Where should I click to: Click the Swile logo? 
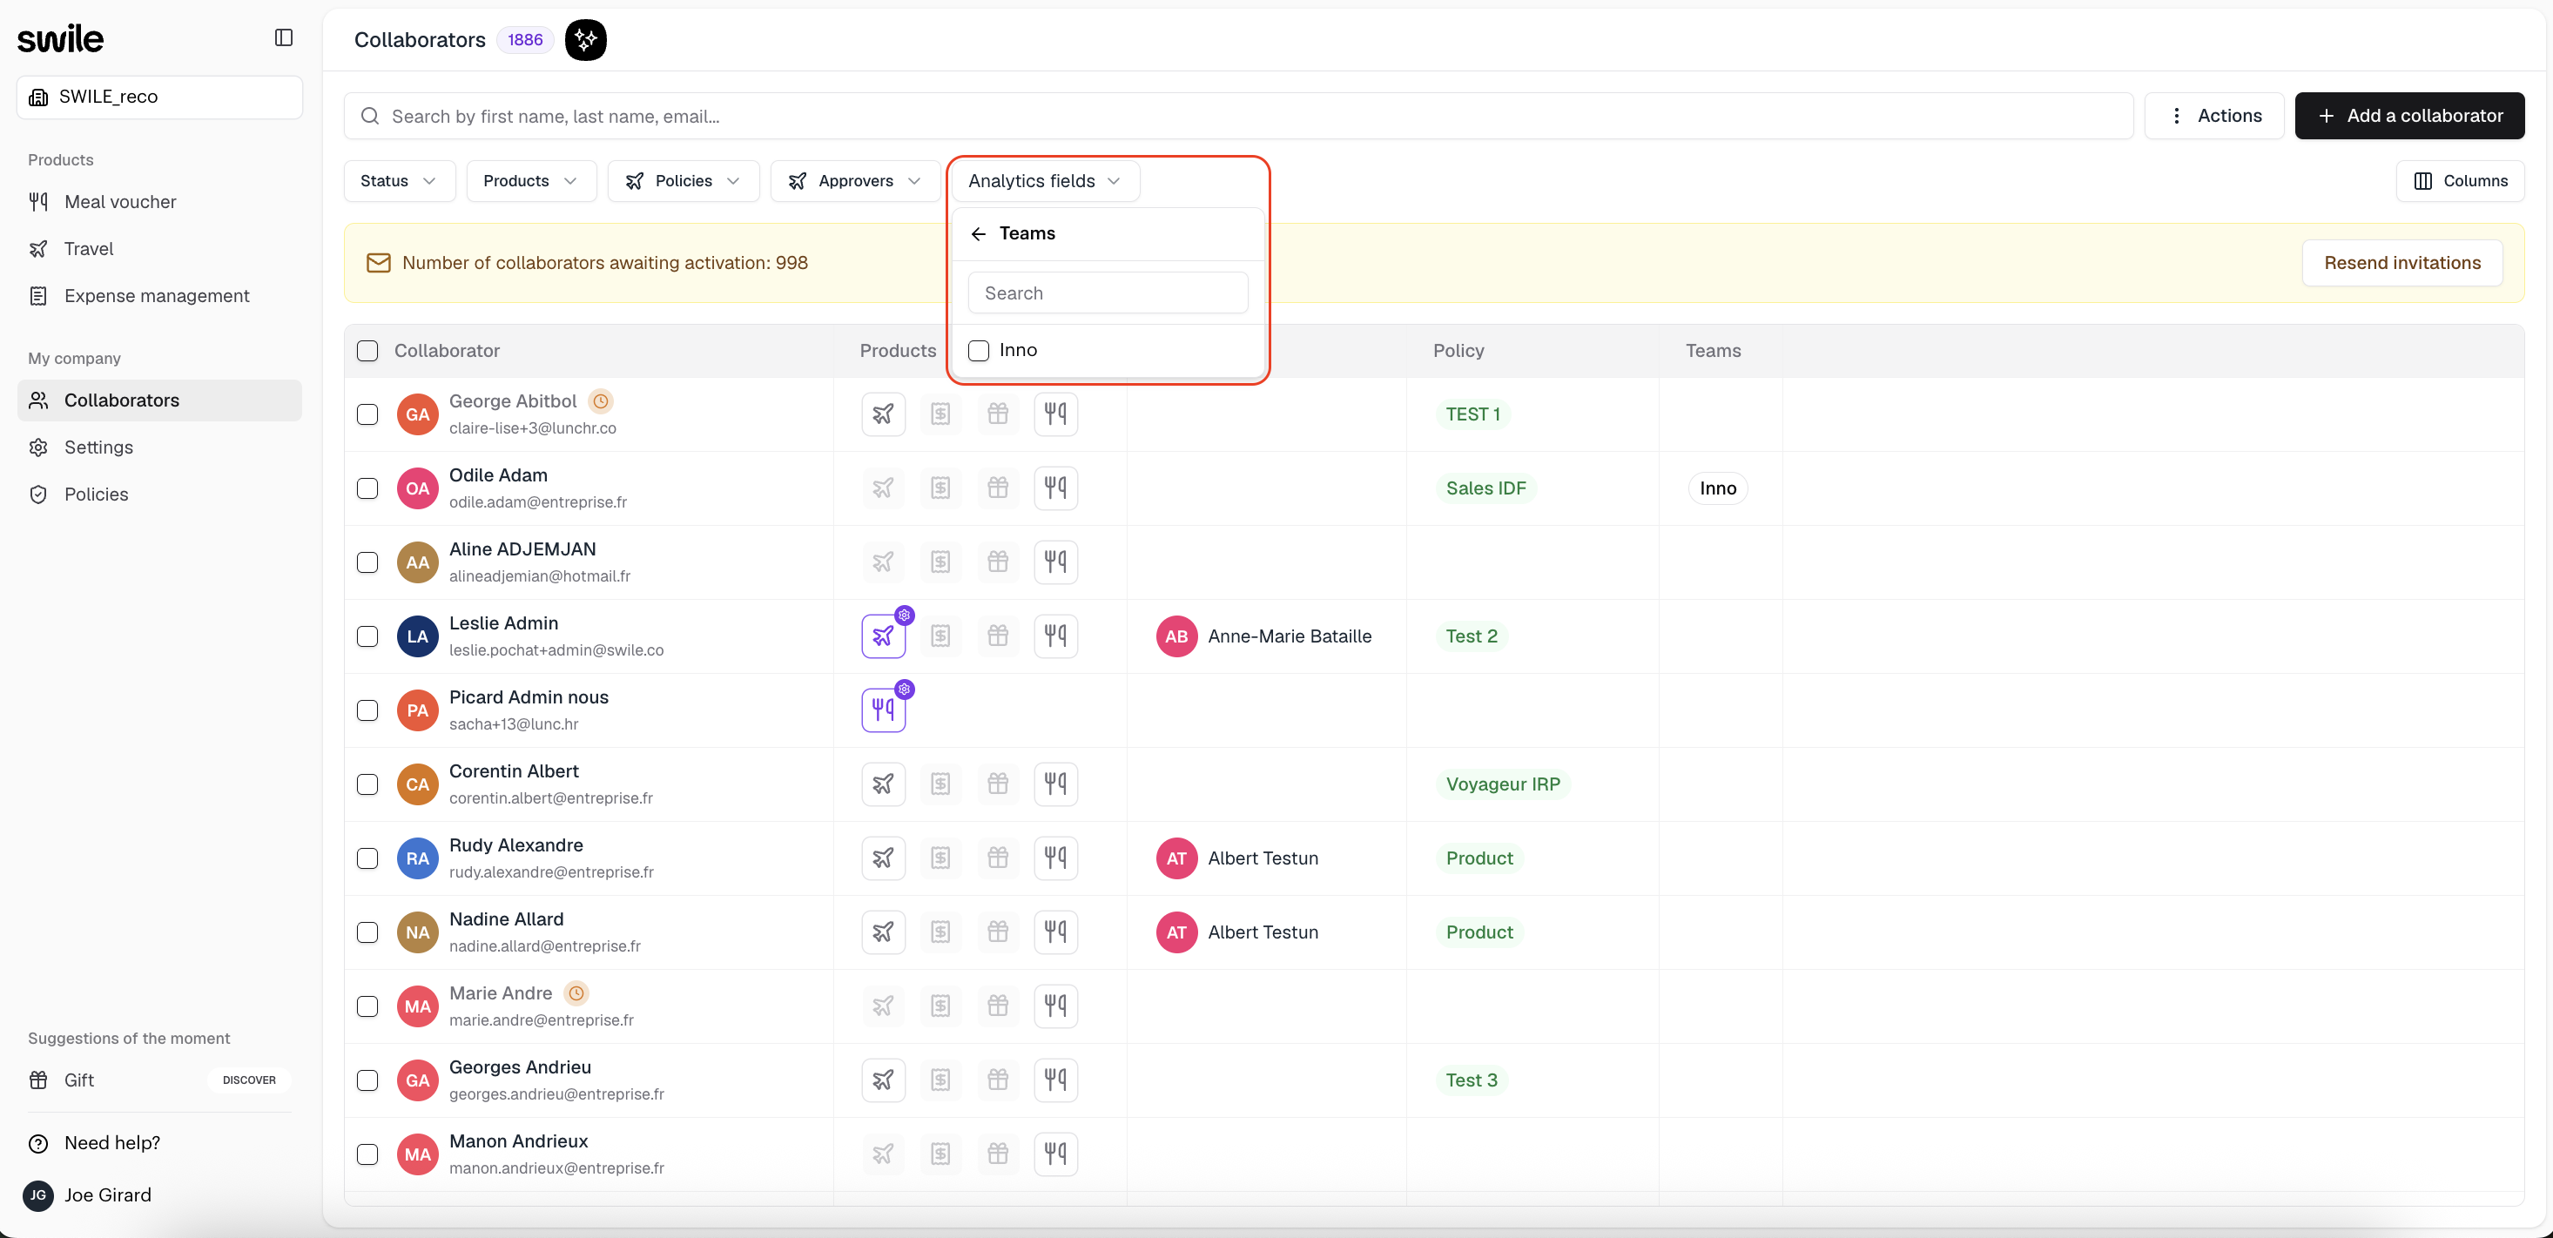(x=60, y=38)
